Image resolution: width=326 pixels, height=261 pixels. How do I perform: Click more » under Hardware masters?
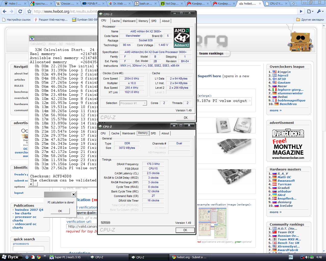(x=276, y=212)
